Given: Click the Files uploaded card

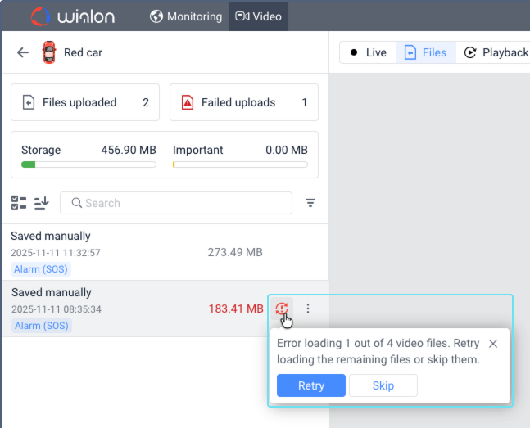Looking at the screenshot, I should pos(85,102).
